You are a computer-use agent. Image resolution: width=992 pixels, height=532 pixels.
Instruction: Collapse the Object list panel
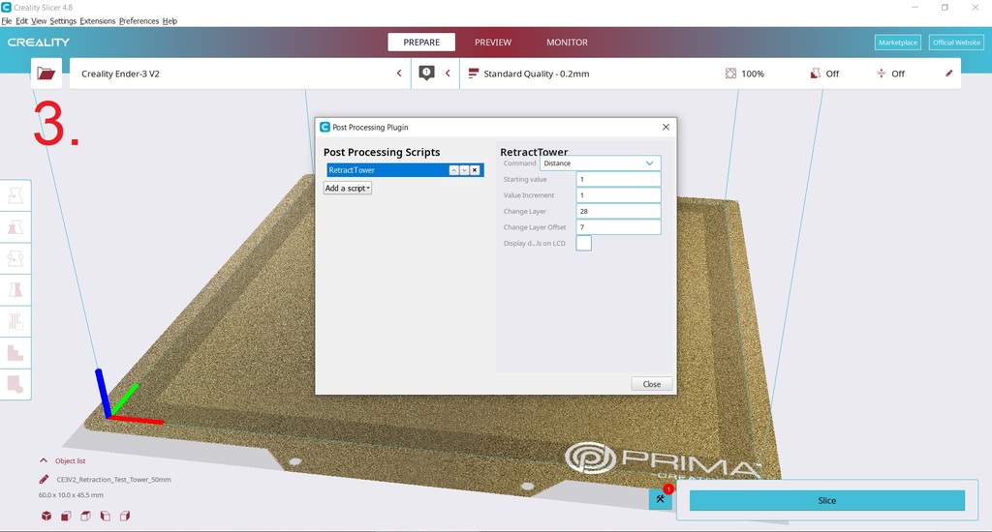pyautogui.click(x=44, y=461)
